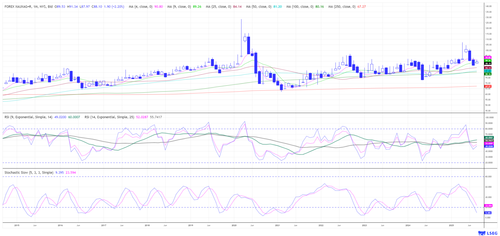Screen dimensions: 500x236
Task: Click the black 88.10 last price tag
Action: pos(488,63)
